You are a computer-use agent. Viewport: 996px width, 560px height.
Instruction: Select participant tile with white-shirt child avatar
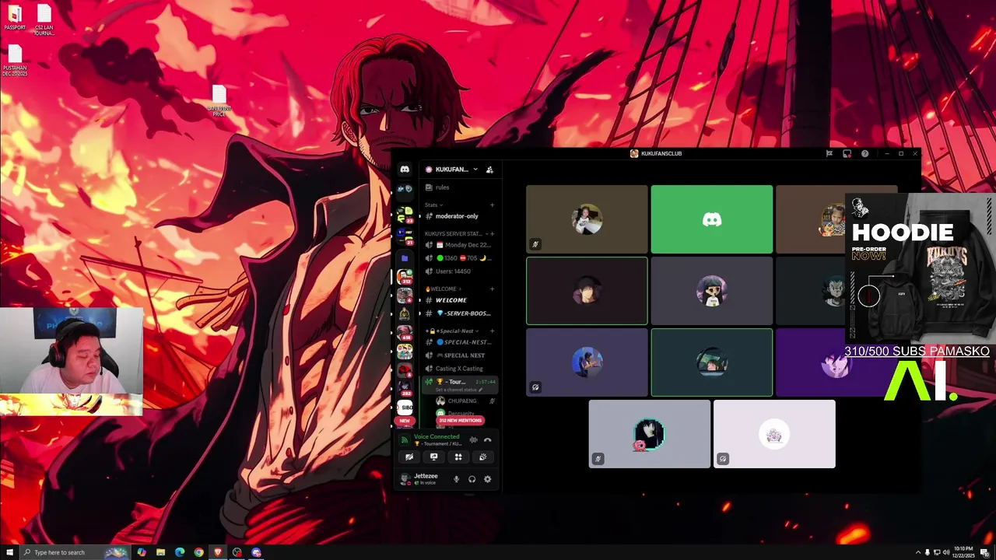[587, 219]
